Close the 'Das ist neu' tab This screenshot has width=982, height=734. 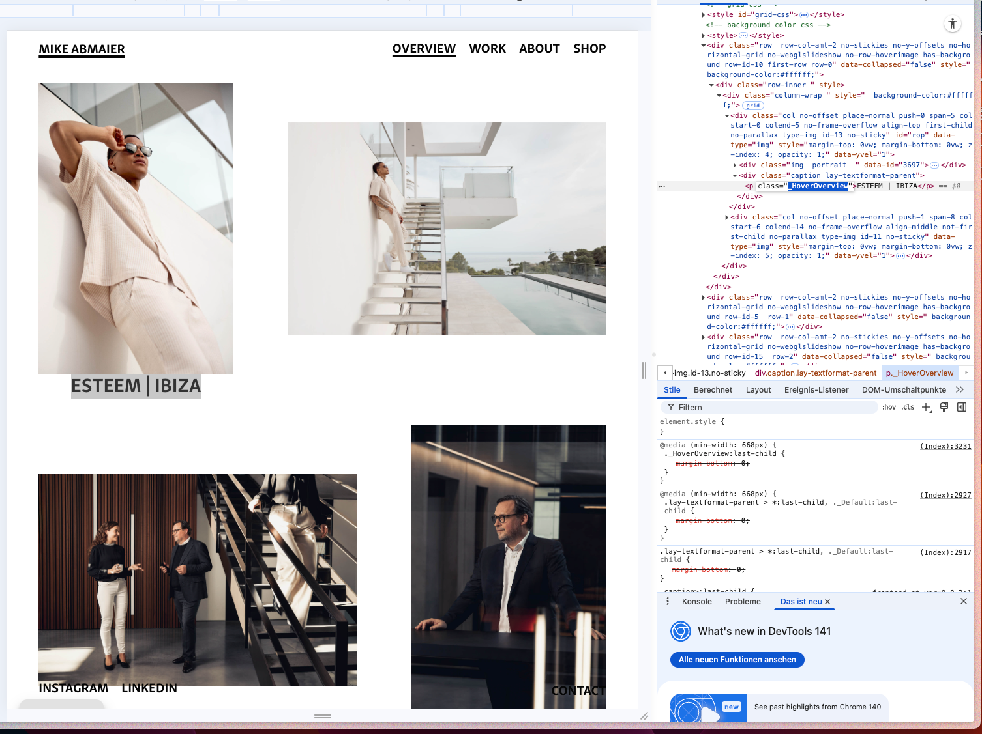click(x=827, y=602)
